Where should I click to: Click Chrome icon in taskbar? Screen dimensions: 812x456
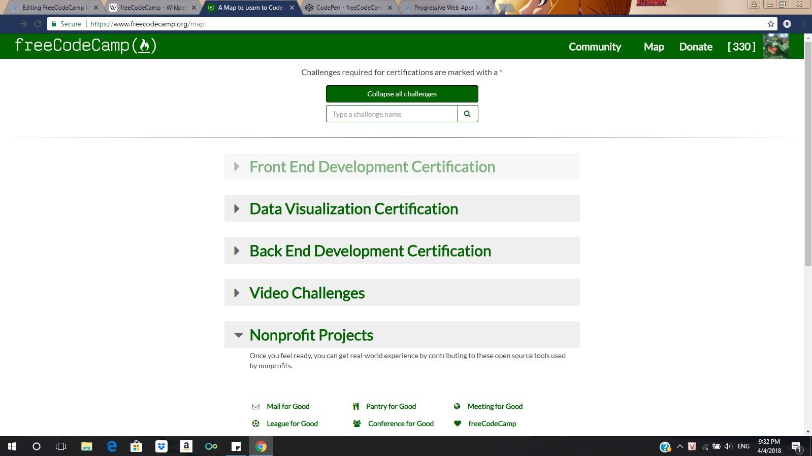point(261,446)
